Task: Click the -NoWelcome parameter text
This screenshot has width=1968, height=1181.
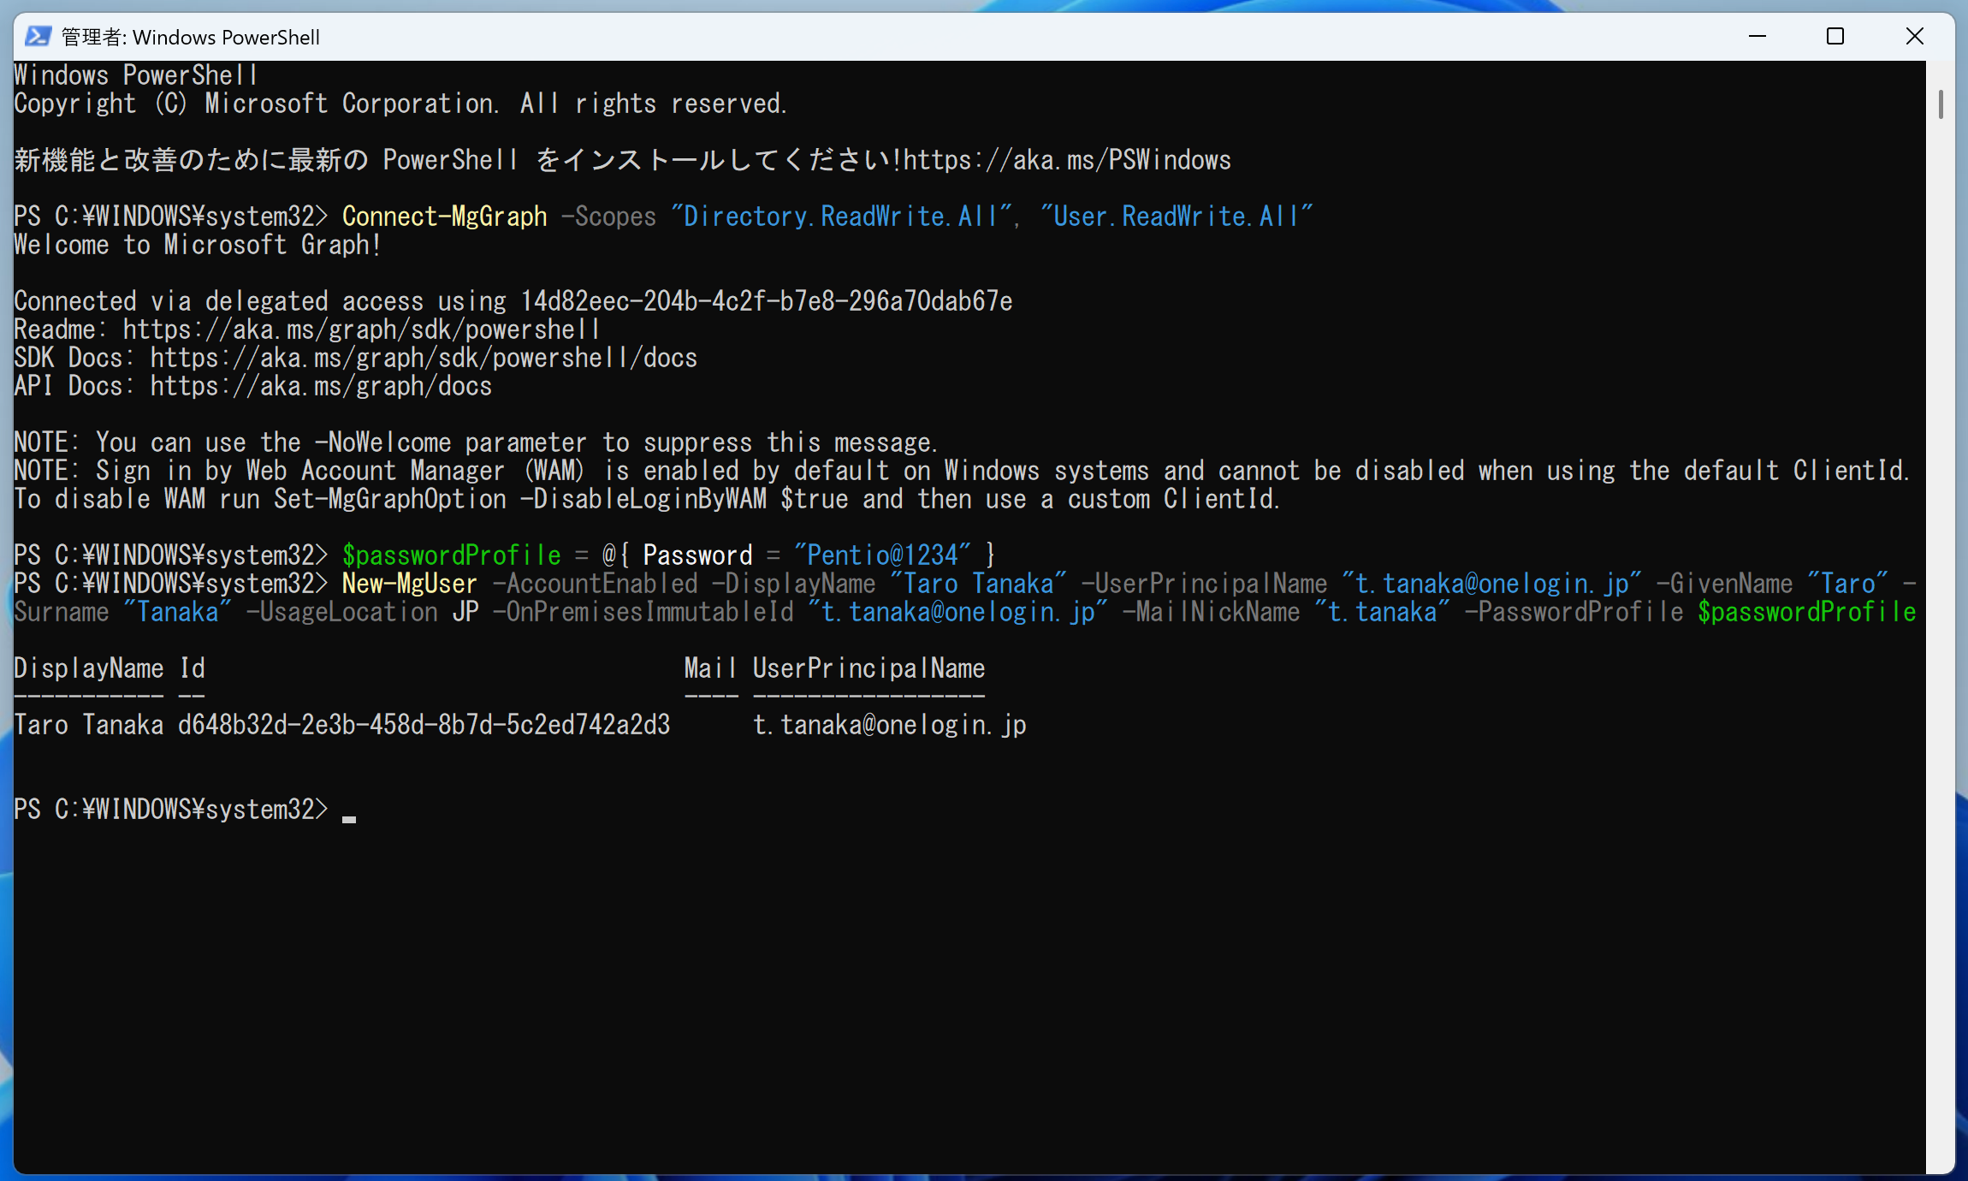Action: pos(382,442)
